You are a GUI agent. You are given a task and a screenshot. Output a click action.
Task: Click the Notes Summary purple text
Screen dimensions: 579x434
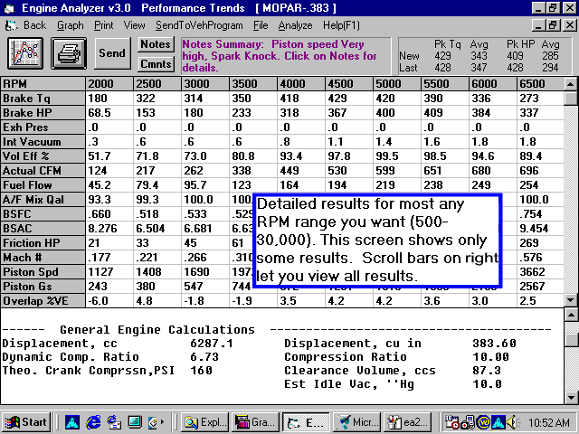280,56
